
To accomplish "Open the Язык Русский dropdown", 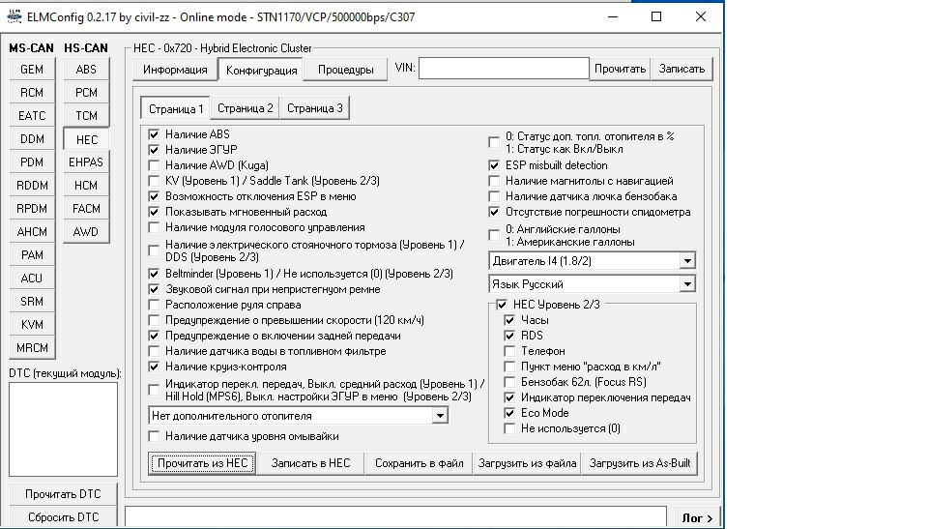I will pyautogui.click(x=687, y=284).
